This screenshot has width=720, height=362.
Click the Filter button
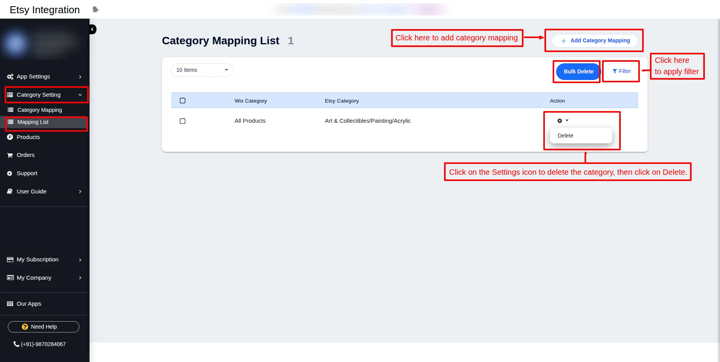pyautogui.click(x=621, y=71)
